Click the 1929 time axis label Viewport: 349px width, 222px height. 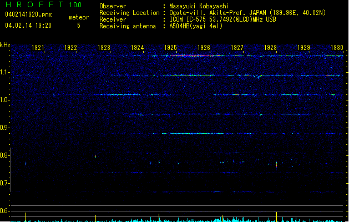[304, 48]
